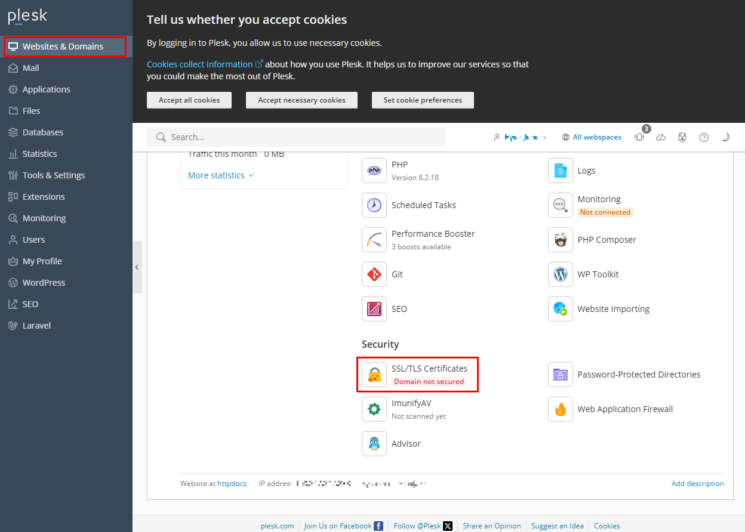
Task: Open the ImunifyAV icon
Action: pos(374,409)
